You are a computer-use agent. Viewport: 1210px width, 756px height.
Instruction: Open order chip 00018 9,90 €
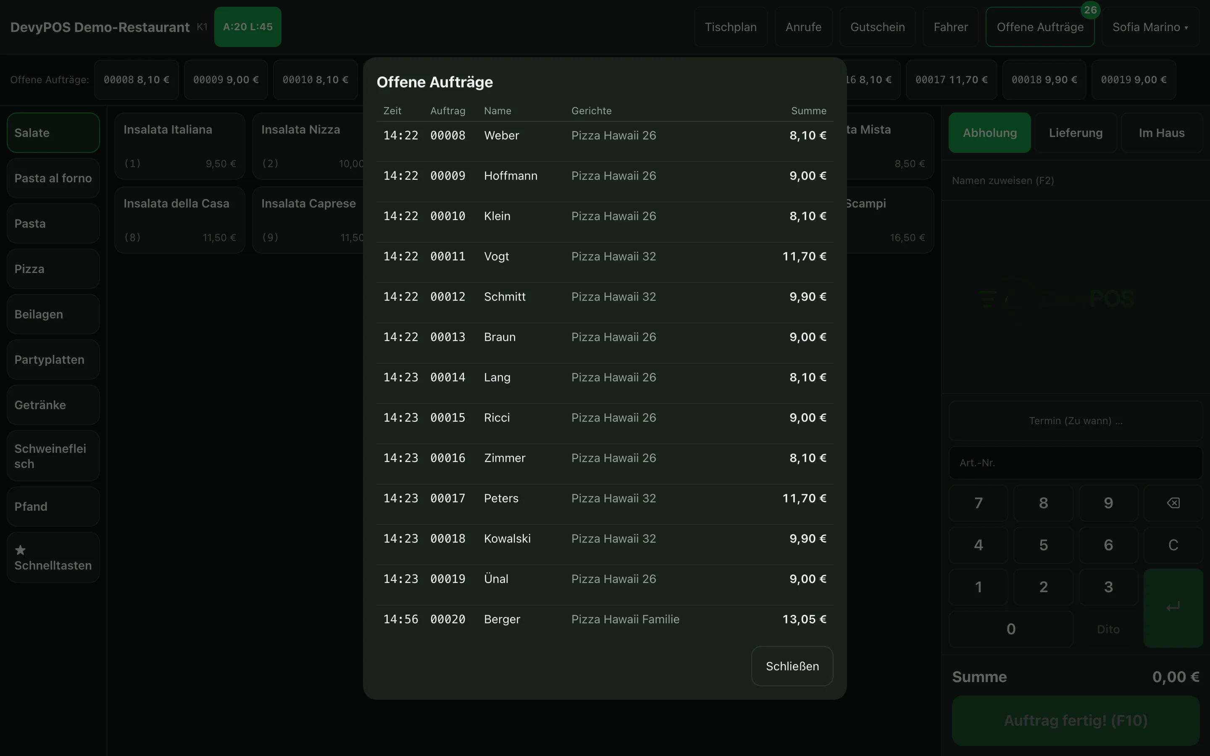[x=1044, y=80]
